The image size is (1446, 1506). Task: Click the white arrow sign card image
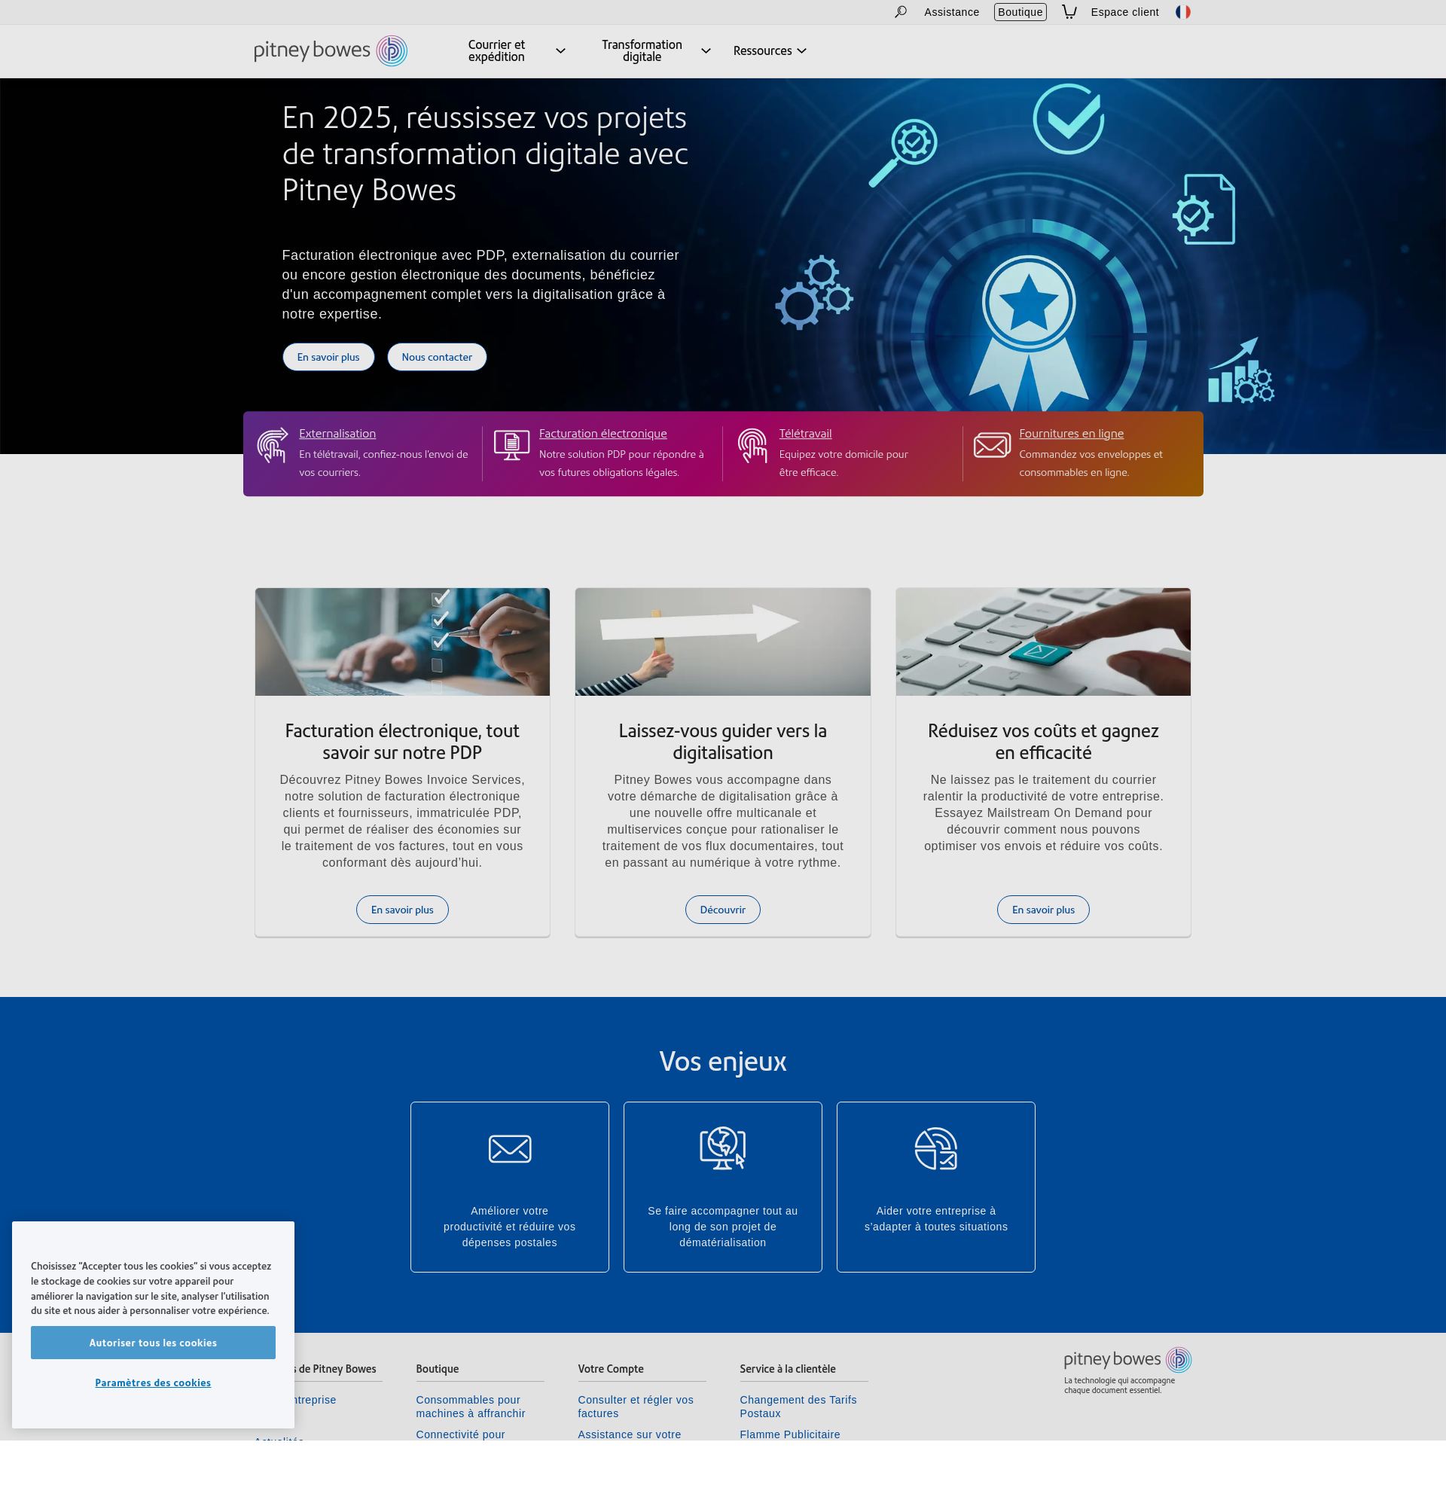722,642
